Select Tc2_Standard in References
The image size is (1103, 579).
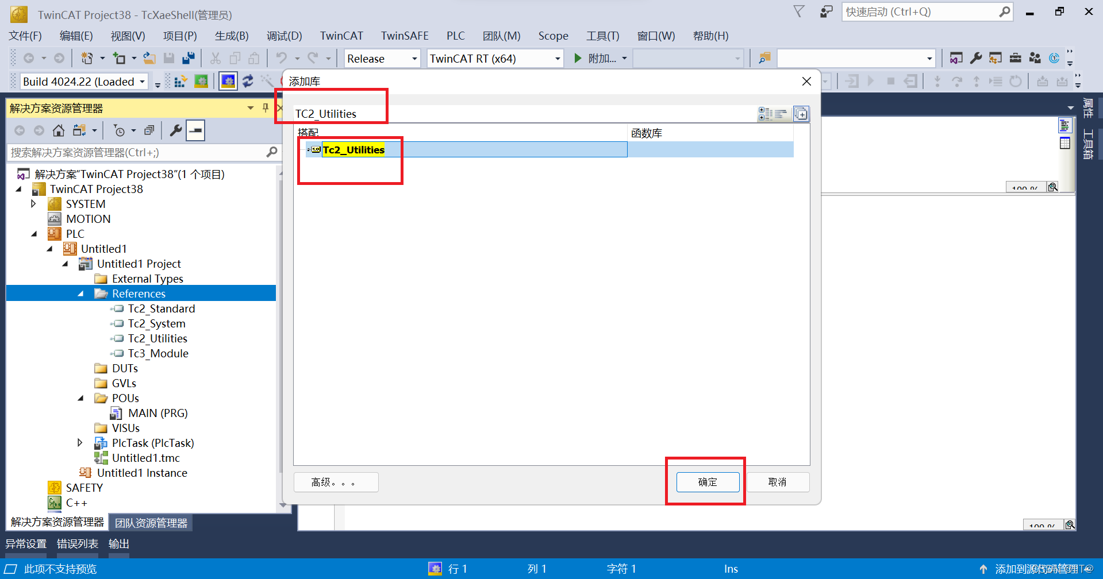162,308
